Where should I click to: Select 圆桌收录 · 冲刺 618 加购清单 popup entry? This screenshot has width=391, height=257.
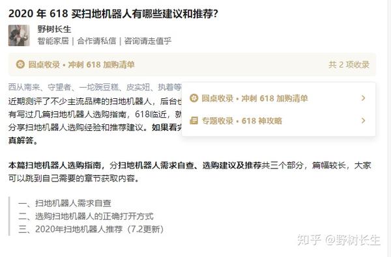pos(278,98)
